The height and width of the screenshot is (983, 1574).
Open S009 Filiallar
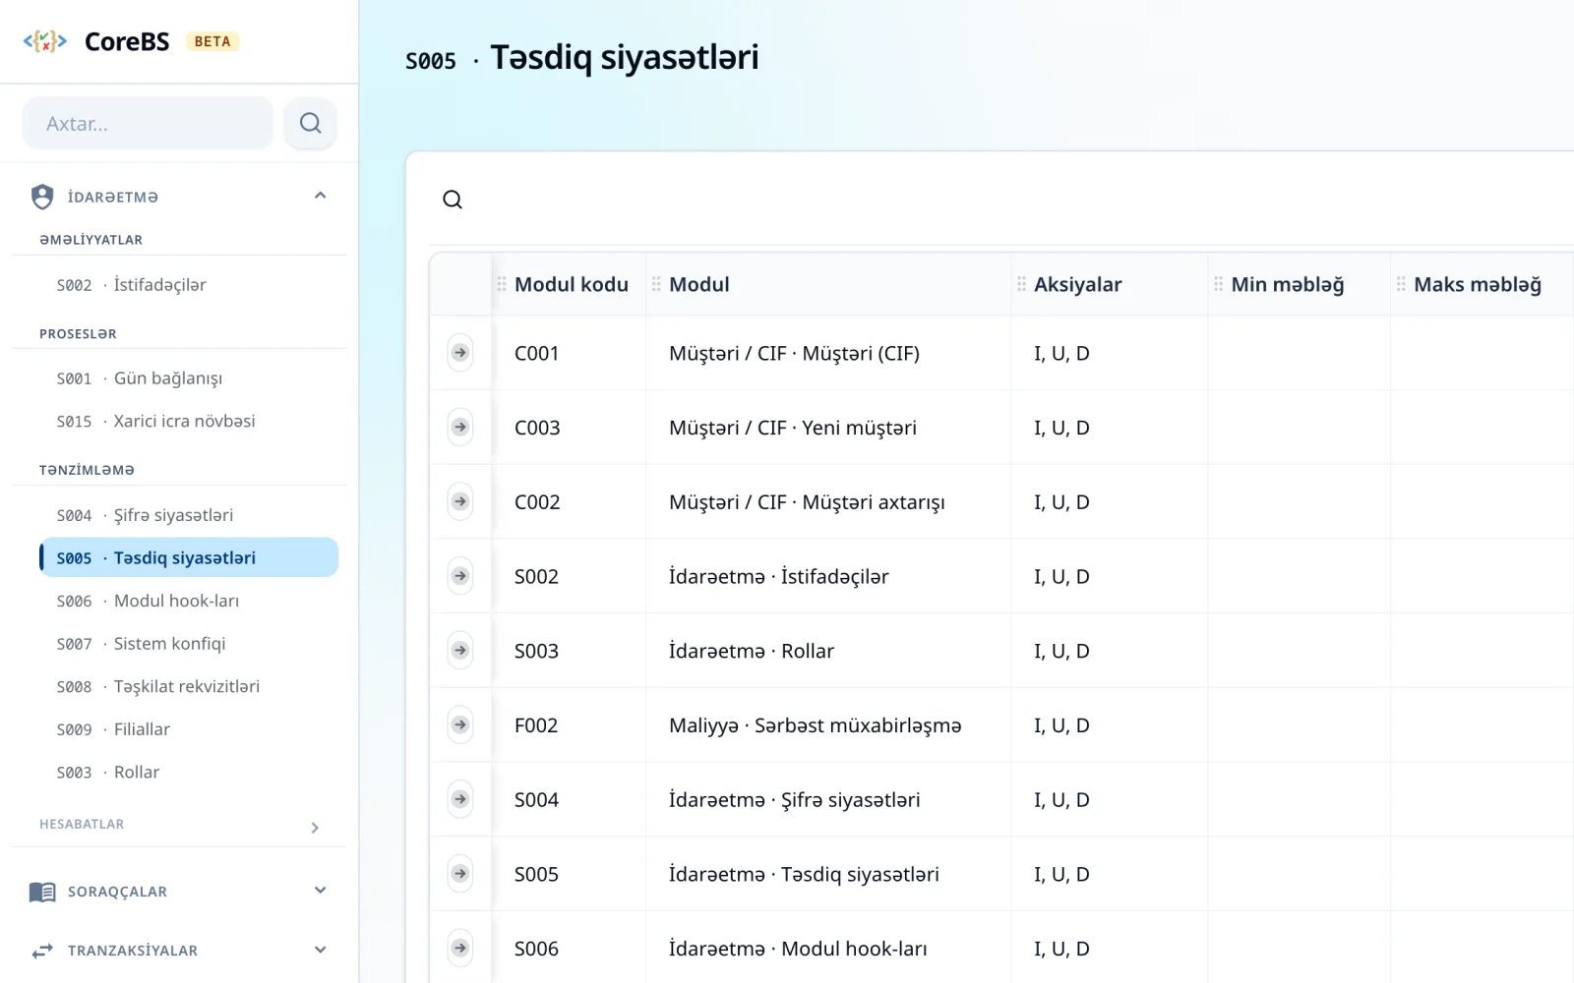click(189, 729)
